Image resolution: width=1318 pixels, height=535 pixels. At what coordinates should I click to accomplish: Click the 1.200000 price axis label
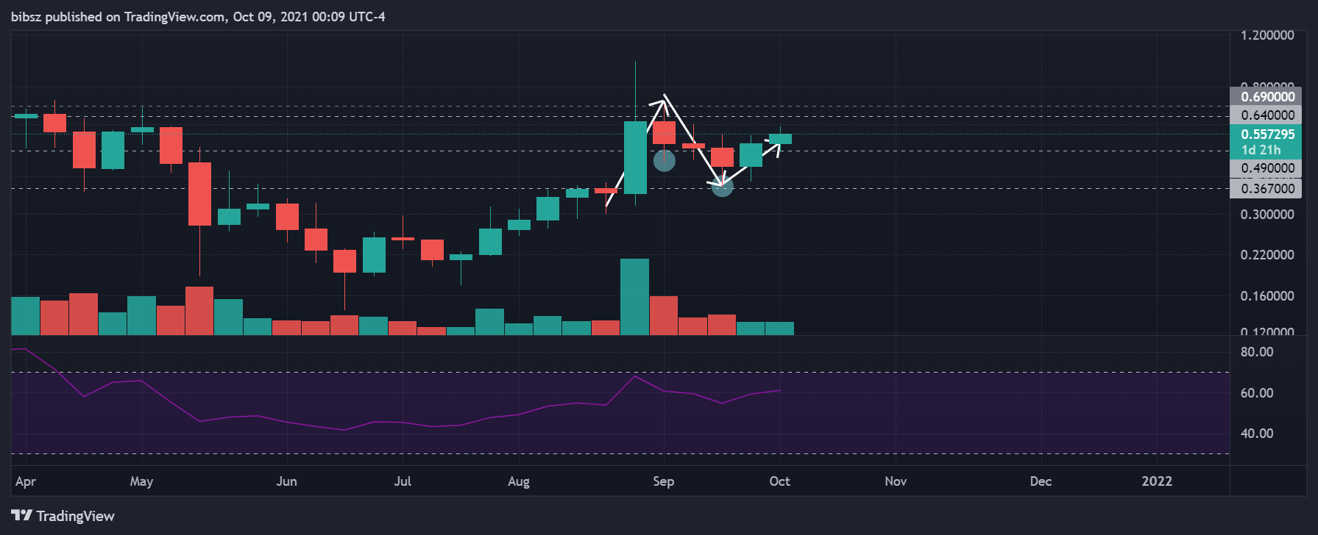(x=1267, y=35)
